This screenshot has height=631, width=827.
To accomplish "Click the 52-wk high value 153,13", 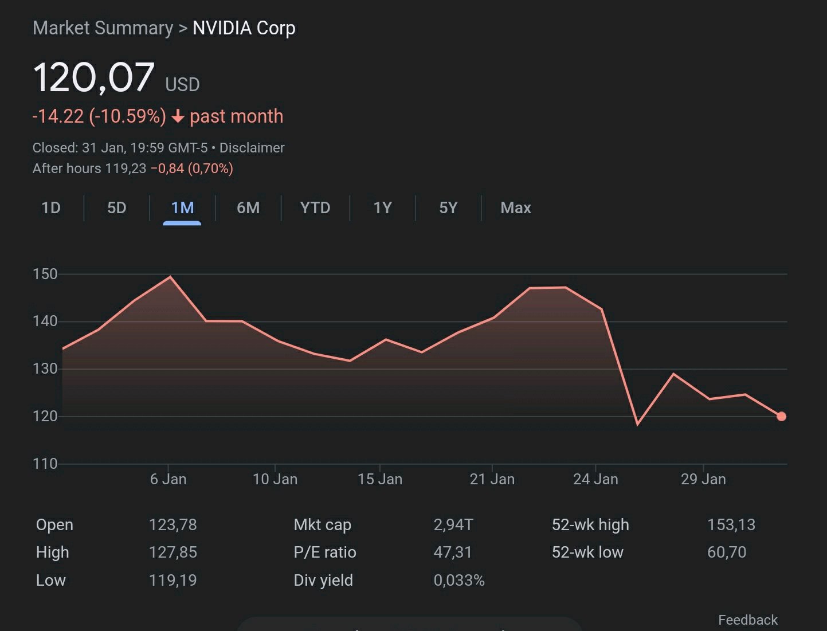I will (x=731, y=525).
